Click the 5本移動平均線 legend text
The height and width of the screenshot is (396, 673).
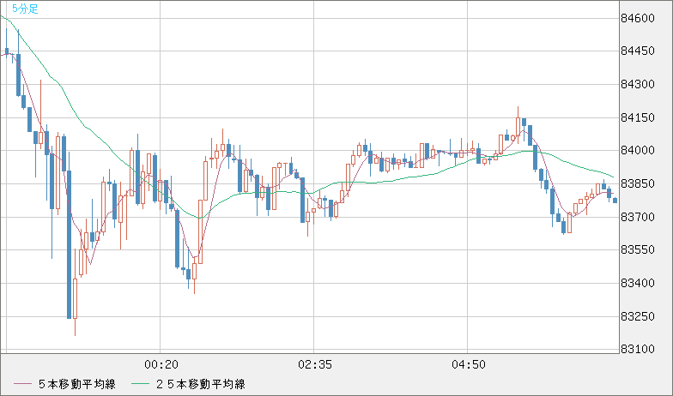[x=77, y=384]
